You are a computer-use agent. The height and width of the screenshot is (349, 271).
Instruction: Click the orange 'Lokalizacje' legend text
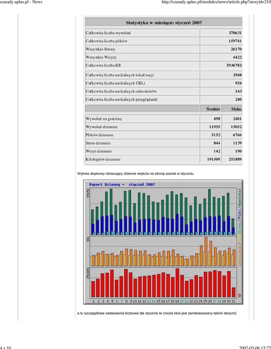coord(240,256)
